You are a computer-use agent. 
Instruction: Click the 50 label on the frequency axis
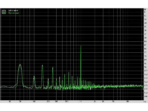(20, 102)
